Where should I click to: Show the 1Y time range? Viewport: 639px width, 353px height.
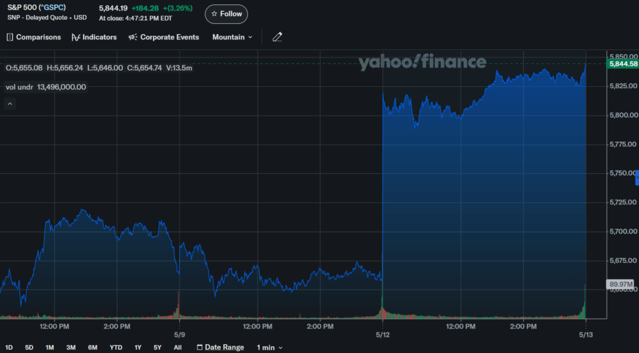pos(138,348)
